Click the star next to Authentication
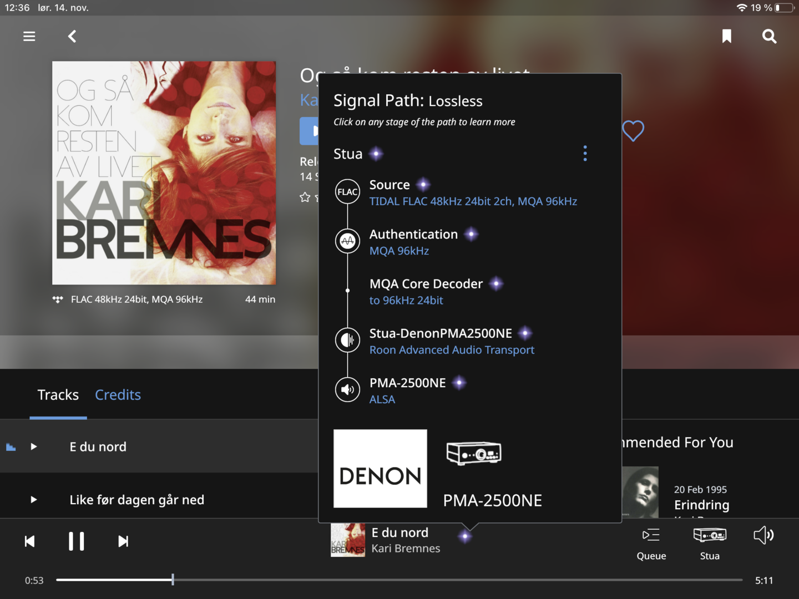799x599 pixels. (x=471, y=234)
